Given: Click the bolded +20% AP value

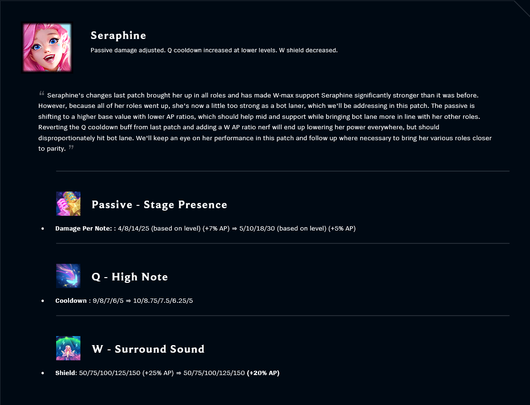Looking at the screenshot, I should (263, 373).
